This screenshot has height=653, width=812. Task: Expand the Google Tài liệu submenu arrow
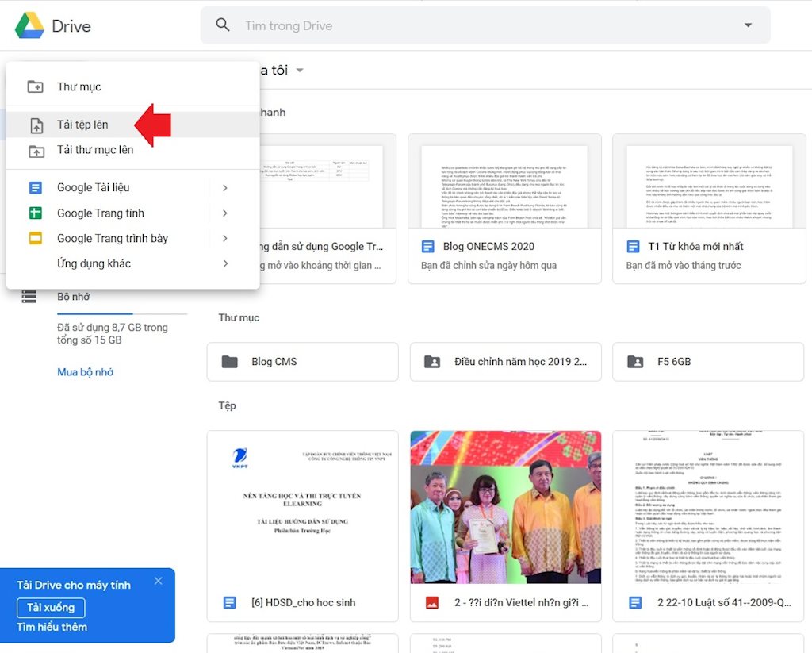pyautogui.click(x=225, y=188)
